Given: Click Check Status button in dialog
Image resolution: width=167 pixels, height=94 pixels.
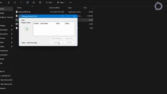Looking at the screenshot, I should (x=69, y=38).
